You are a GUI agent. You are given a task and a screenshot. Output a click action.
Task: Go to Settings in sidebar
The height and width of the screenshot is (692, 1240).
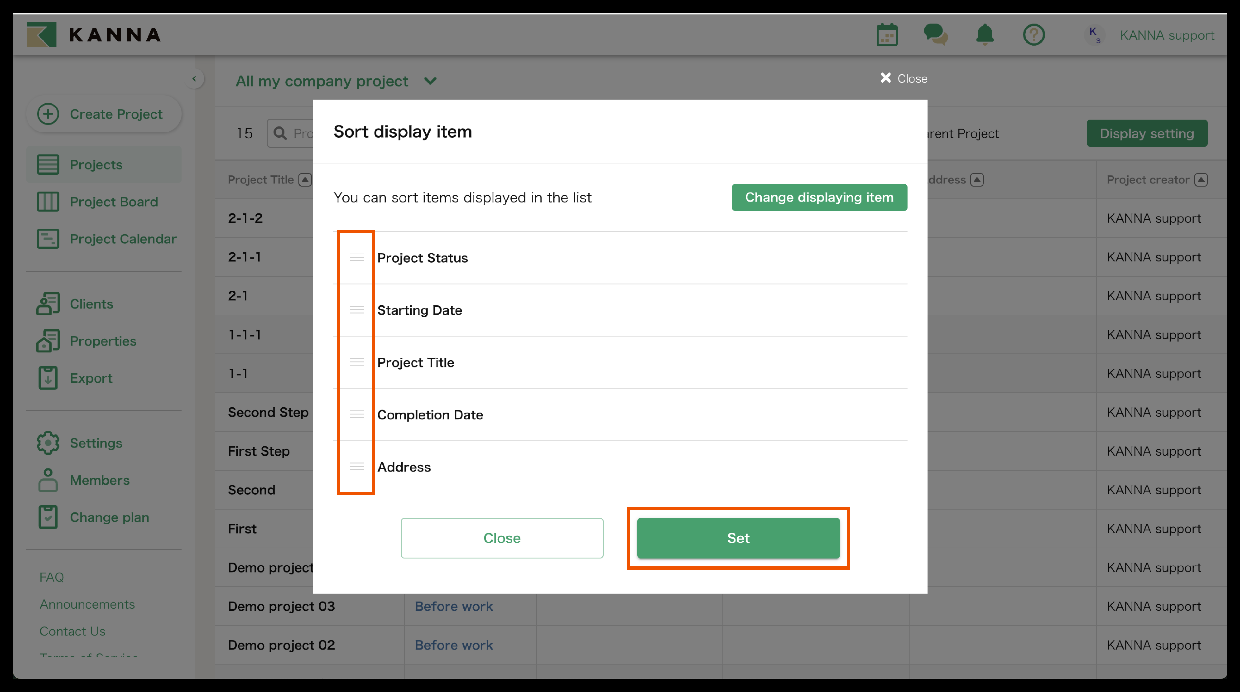pyautogui.click(x=95, y=443)
